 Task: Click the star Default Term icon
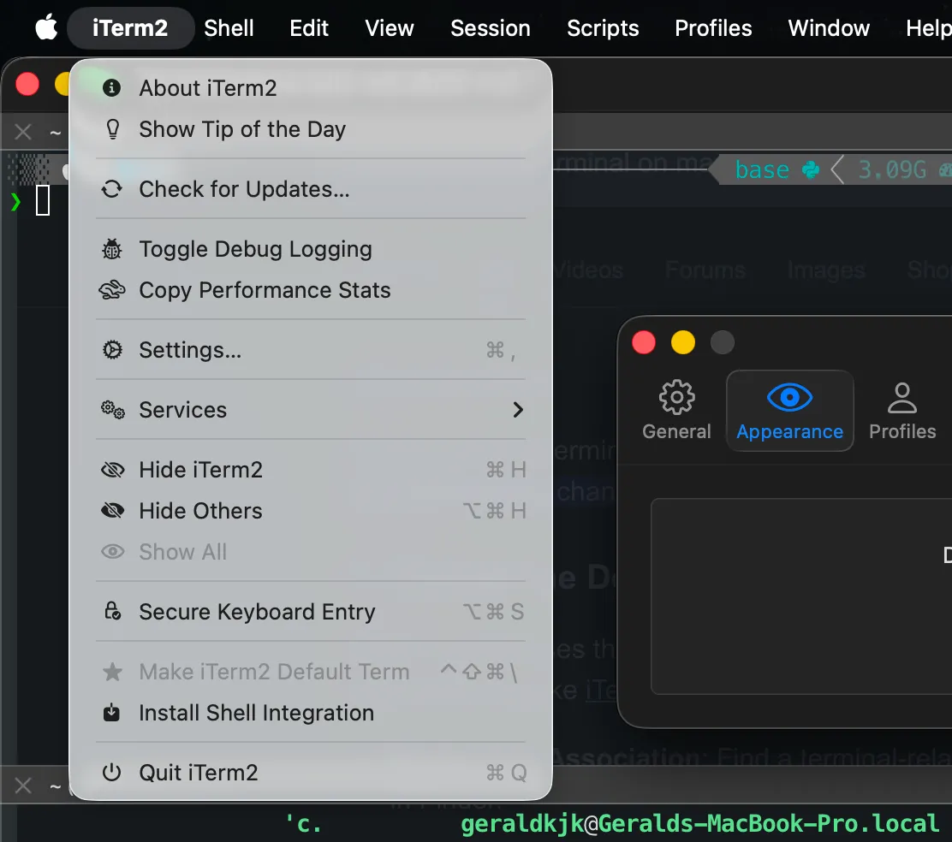(x=112, y=672)
